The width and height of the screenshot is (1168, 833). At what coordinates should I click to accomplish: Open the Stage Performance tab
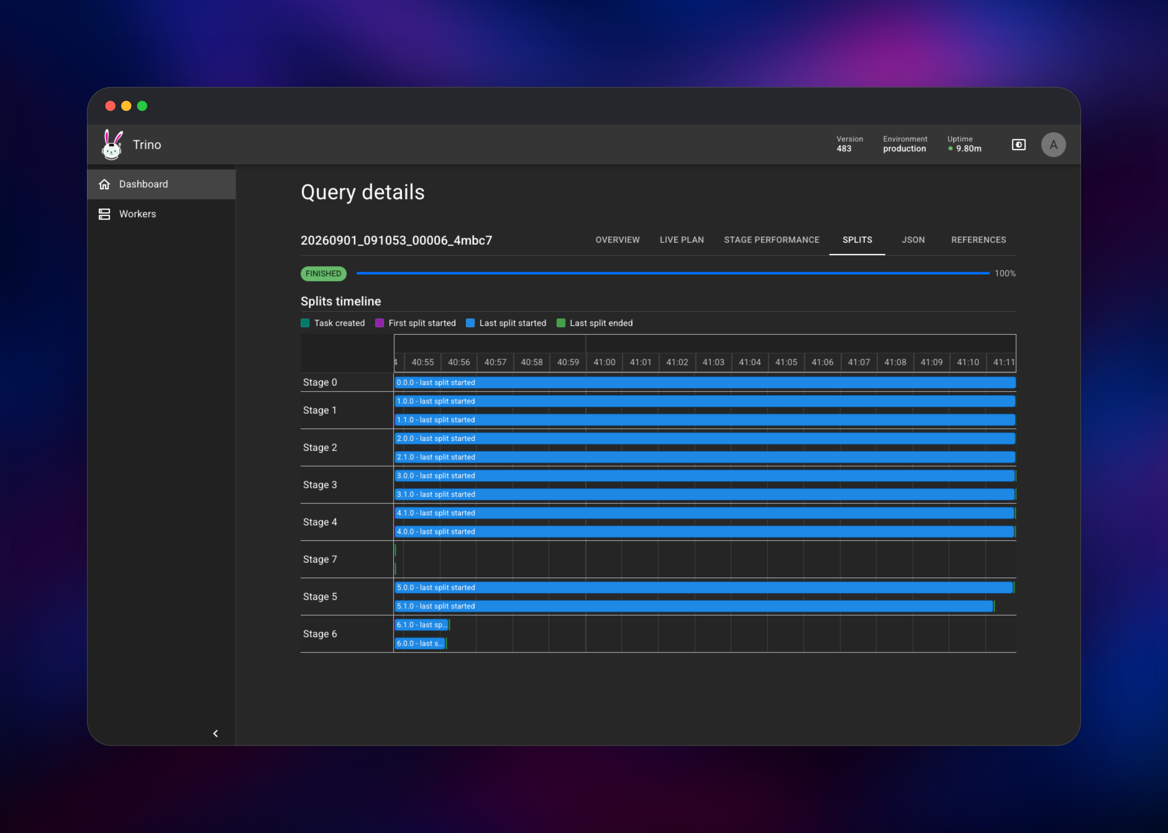pos(771,239)
